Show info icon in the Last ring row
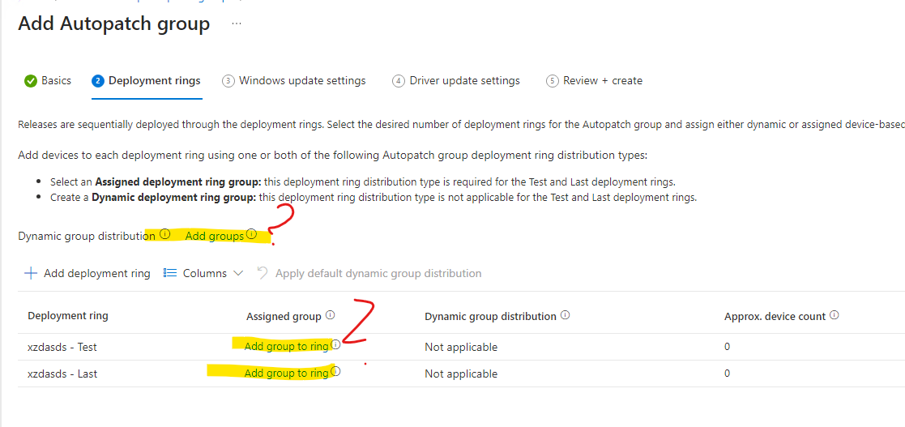905x427 pixels. click(336, 372)
